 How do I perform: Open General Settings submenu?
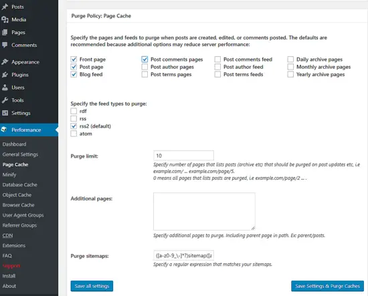[20, 154]
